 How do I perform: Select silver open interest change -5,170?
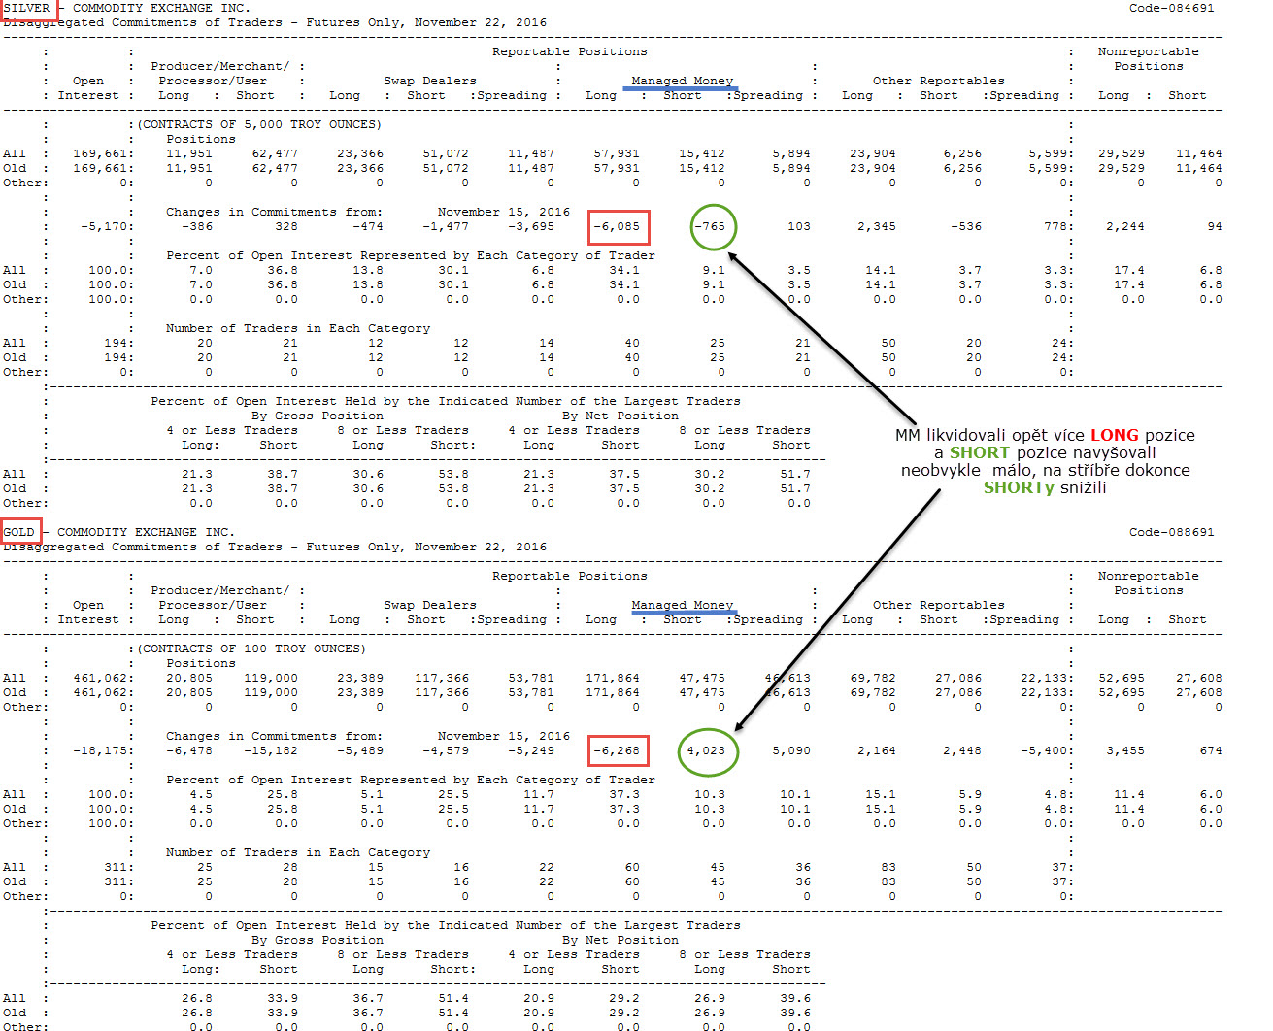(103, 226)
